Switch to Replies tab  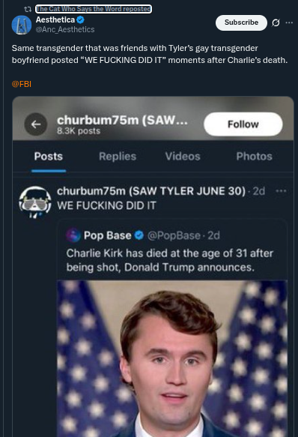click(118, 157)
